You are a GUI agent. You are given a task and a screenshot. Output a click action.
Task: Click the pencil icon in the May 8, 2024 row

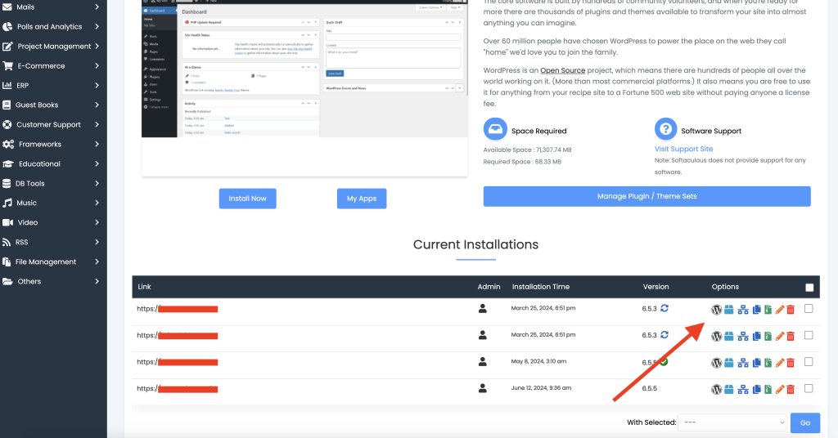(780, 363)
